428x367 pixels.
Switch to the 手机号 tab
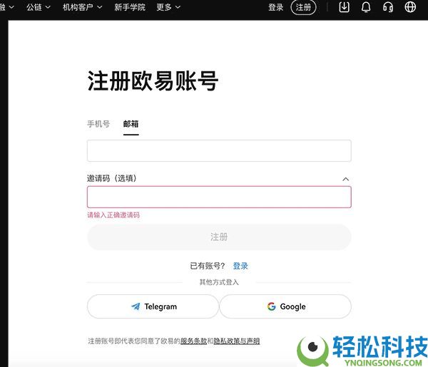[x=98, y=124]
